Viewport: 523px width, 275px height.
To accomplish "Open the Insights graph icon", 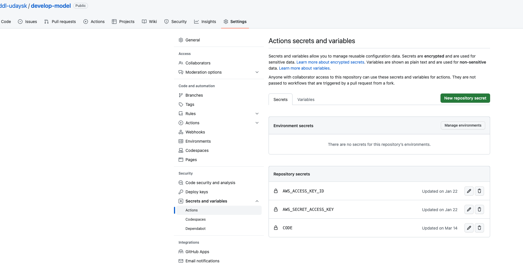I will pyautogui.click(x=196, y=21).
